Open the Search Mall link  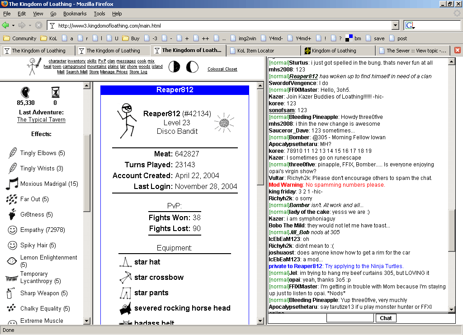[x=77, y=72]
